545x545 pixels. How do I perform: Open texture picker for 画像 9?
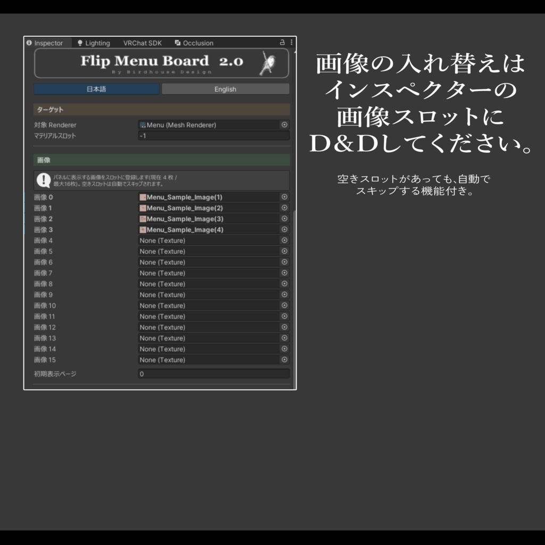point(284,294)
